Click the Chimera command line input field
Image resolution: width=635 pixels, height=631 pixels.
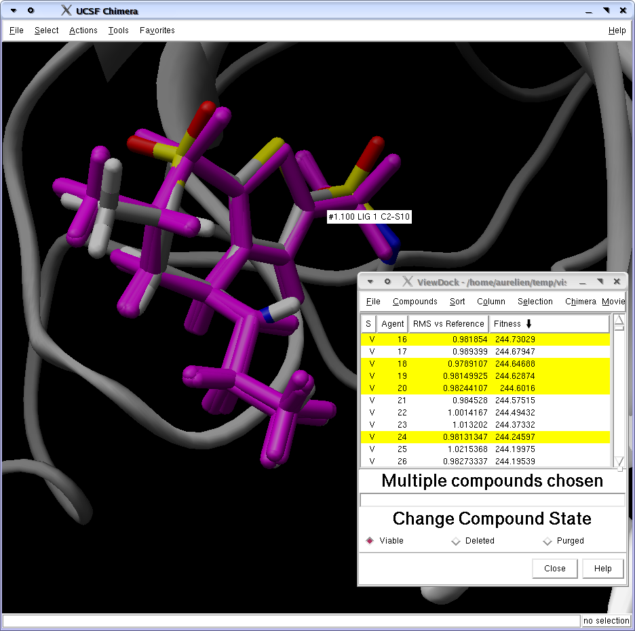[292, 620]
